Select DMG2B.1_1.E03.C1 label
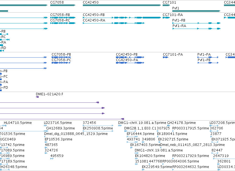The height and width of the screenshot is (171, 235). tap(140, 128)
